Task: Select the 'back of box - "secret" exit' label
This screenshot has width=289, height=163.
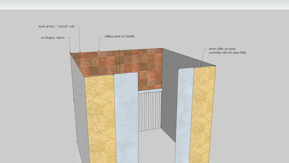Action: (56, 26)
